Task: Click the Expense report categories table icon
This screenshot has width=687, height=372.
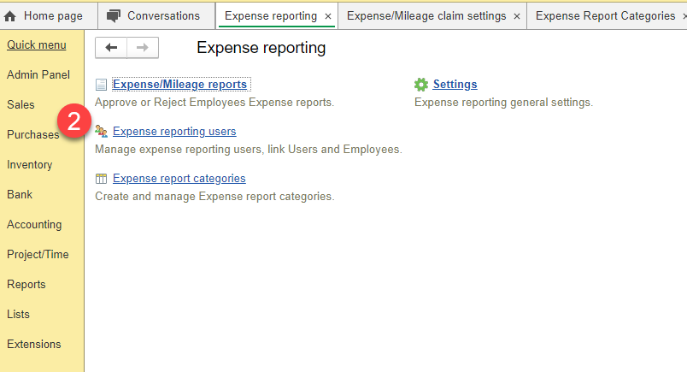Action: 101,179
